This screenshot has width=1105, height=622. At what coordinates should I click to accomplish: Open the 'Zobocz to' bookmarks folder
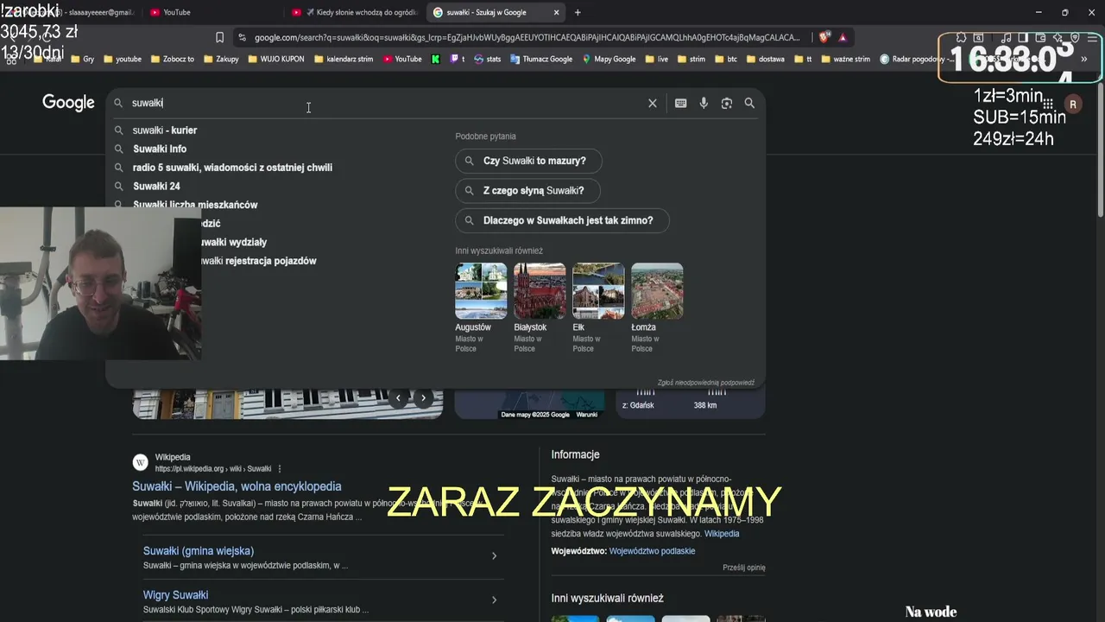[172, 59]
